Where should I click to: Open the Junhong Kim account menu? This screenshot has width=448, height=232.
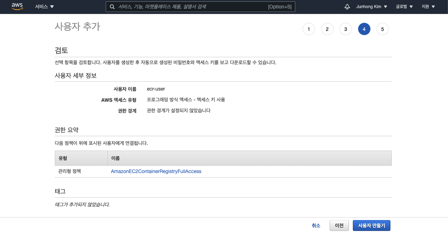[372, 7]
